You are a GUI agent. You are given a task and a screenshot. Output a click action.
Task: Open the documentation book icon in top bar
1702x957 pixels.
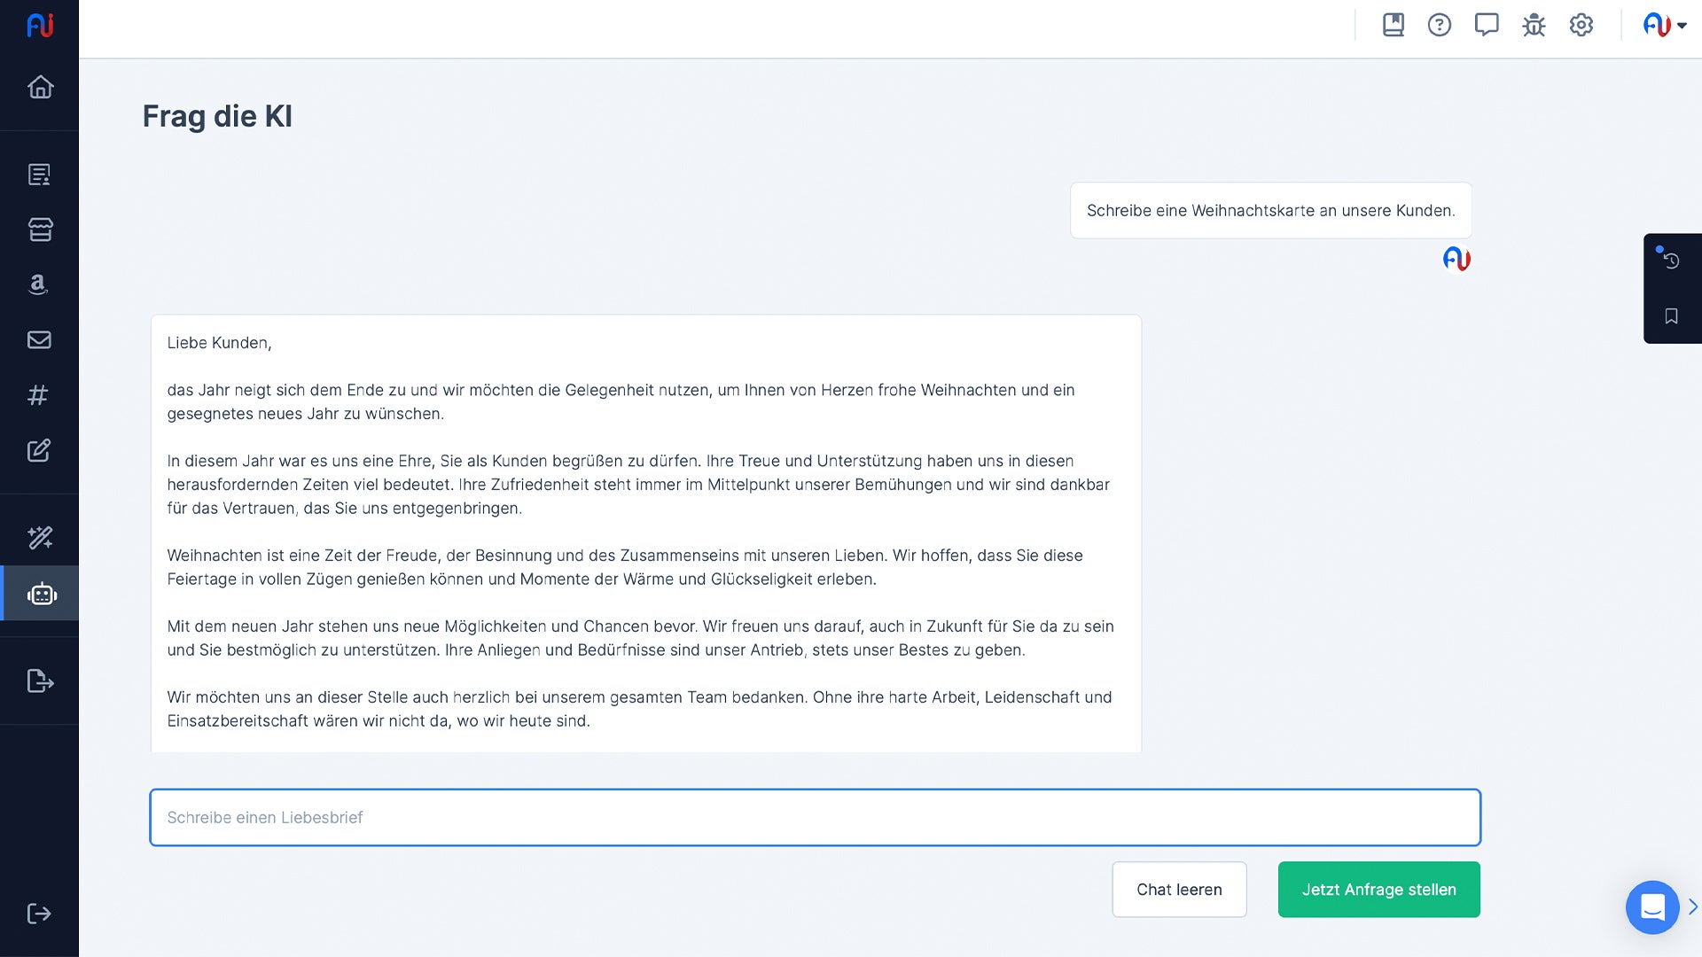click(1393, 25)
